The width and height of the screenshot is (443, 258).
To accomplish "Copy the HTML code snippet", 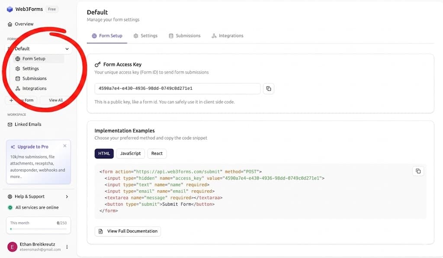I will 418,171.
